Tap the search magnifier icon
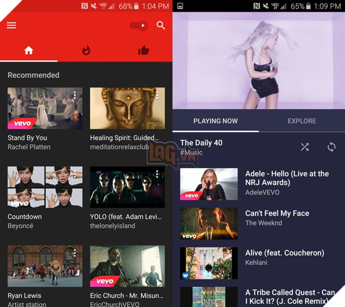 [x=160, y=25]
